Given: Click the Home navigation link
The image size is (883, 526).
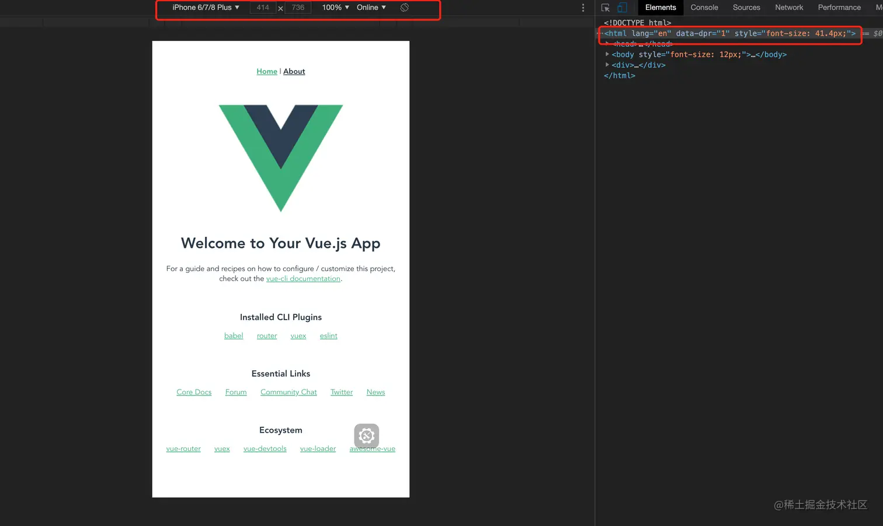Looking at the screenshot, I should click(x=267, y=71).
